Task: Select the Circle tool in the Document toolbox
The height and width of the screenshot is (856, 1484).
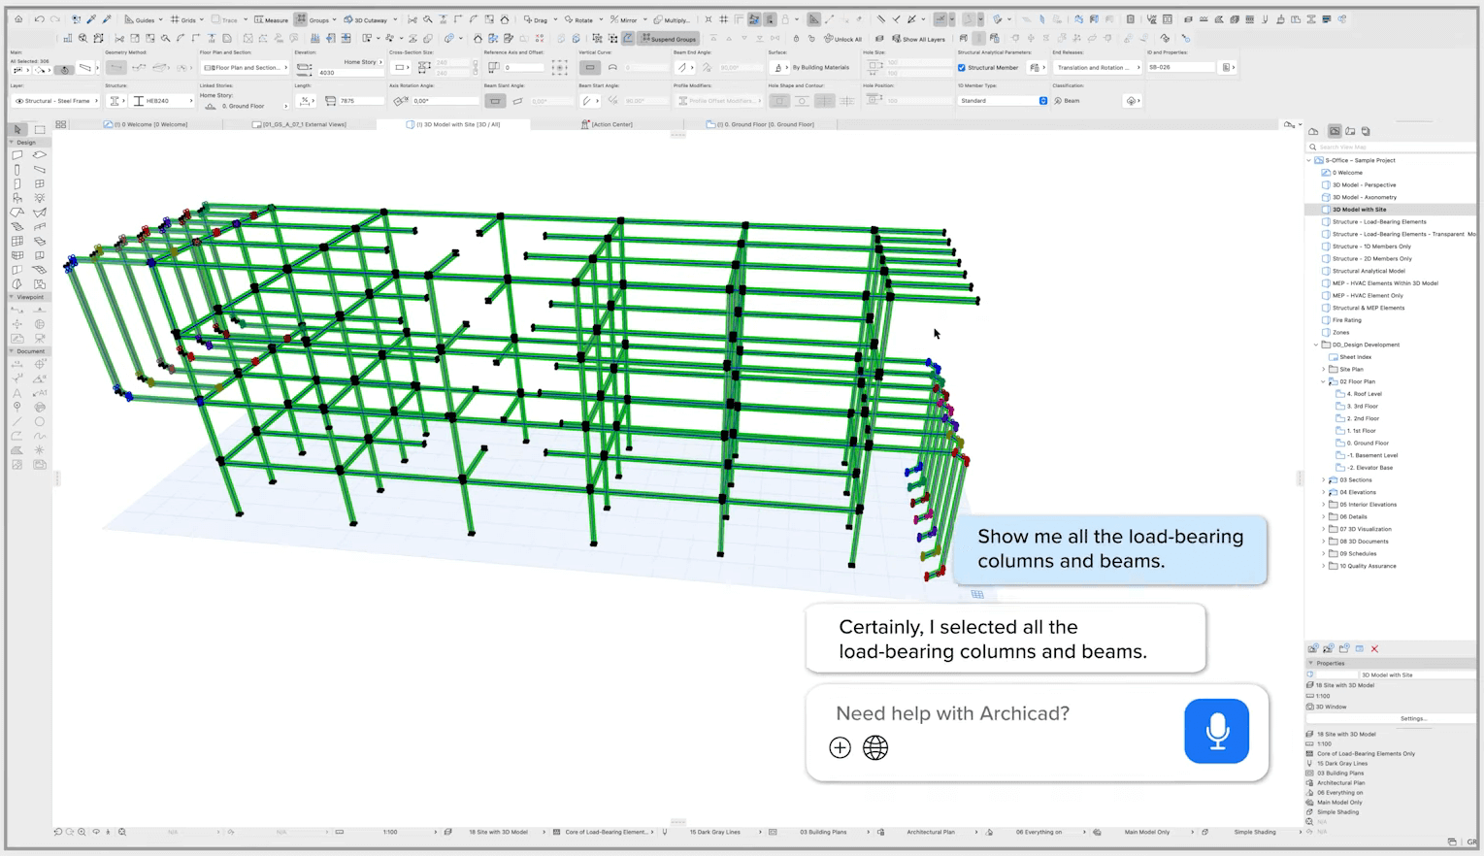Action: (40, 421)
